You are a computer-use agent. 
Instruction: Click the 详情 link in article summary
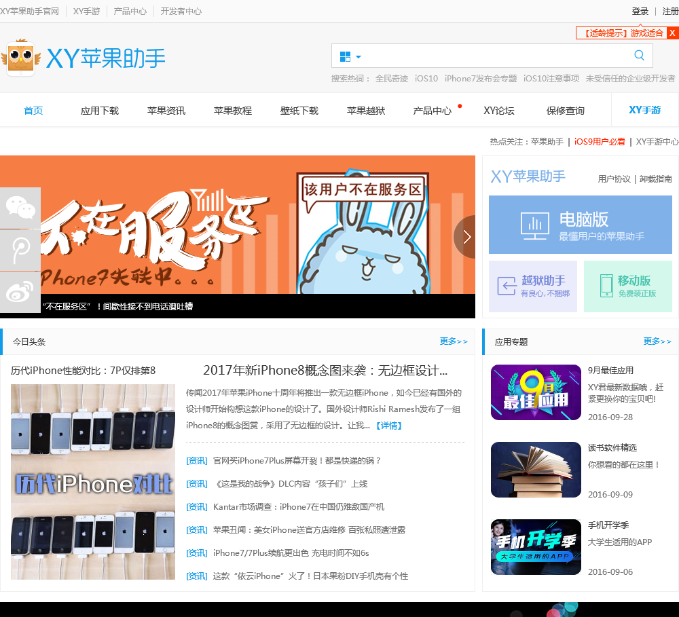(x=388, y=426)
